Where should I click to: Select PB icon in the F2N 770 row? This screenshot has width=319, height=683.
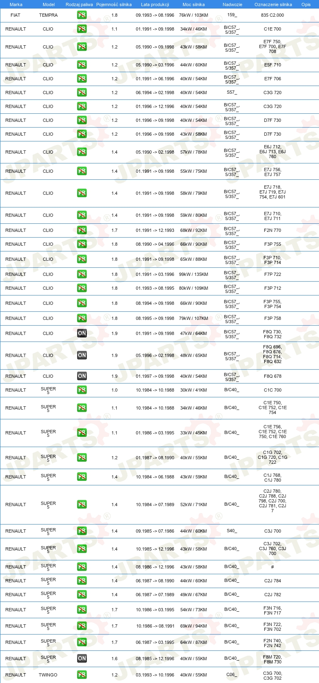[82, 230]
